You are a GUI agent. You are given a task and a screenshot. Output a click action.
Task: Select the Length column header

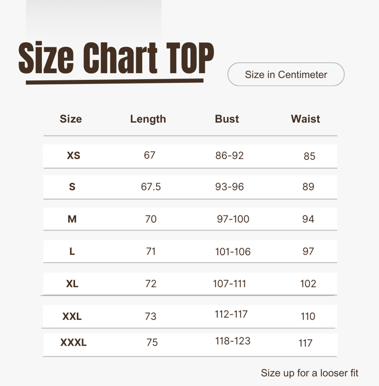pyautogui.click(x=148, y=119)
